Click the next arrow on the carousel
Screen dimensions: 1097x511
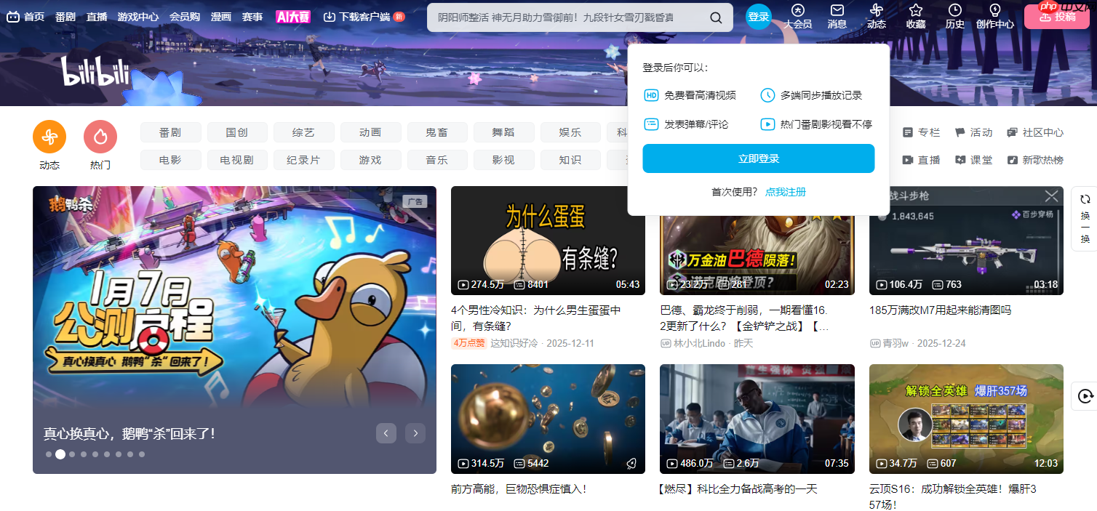(x=415, y=432)
